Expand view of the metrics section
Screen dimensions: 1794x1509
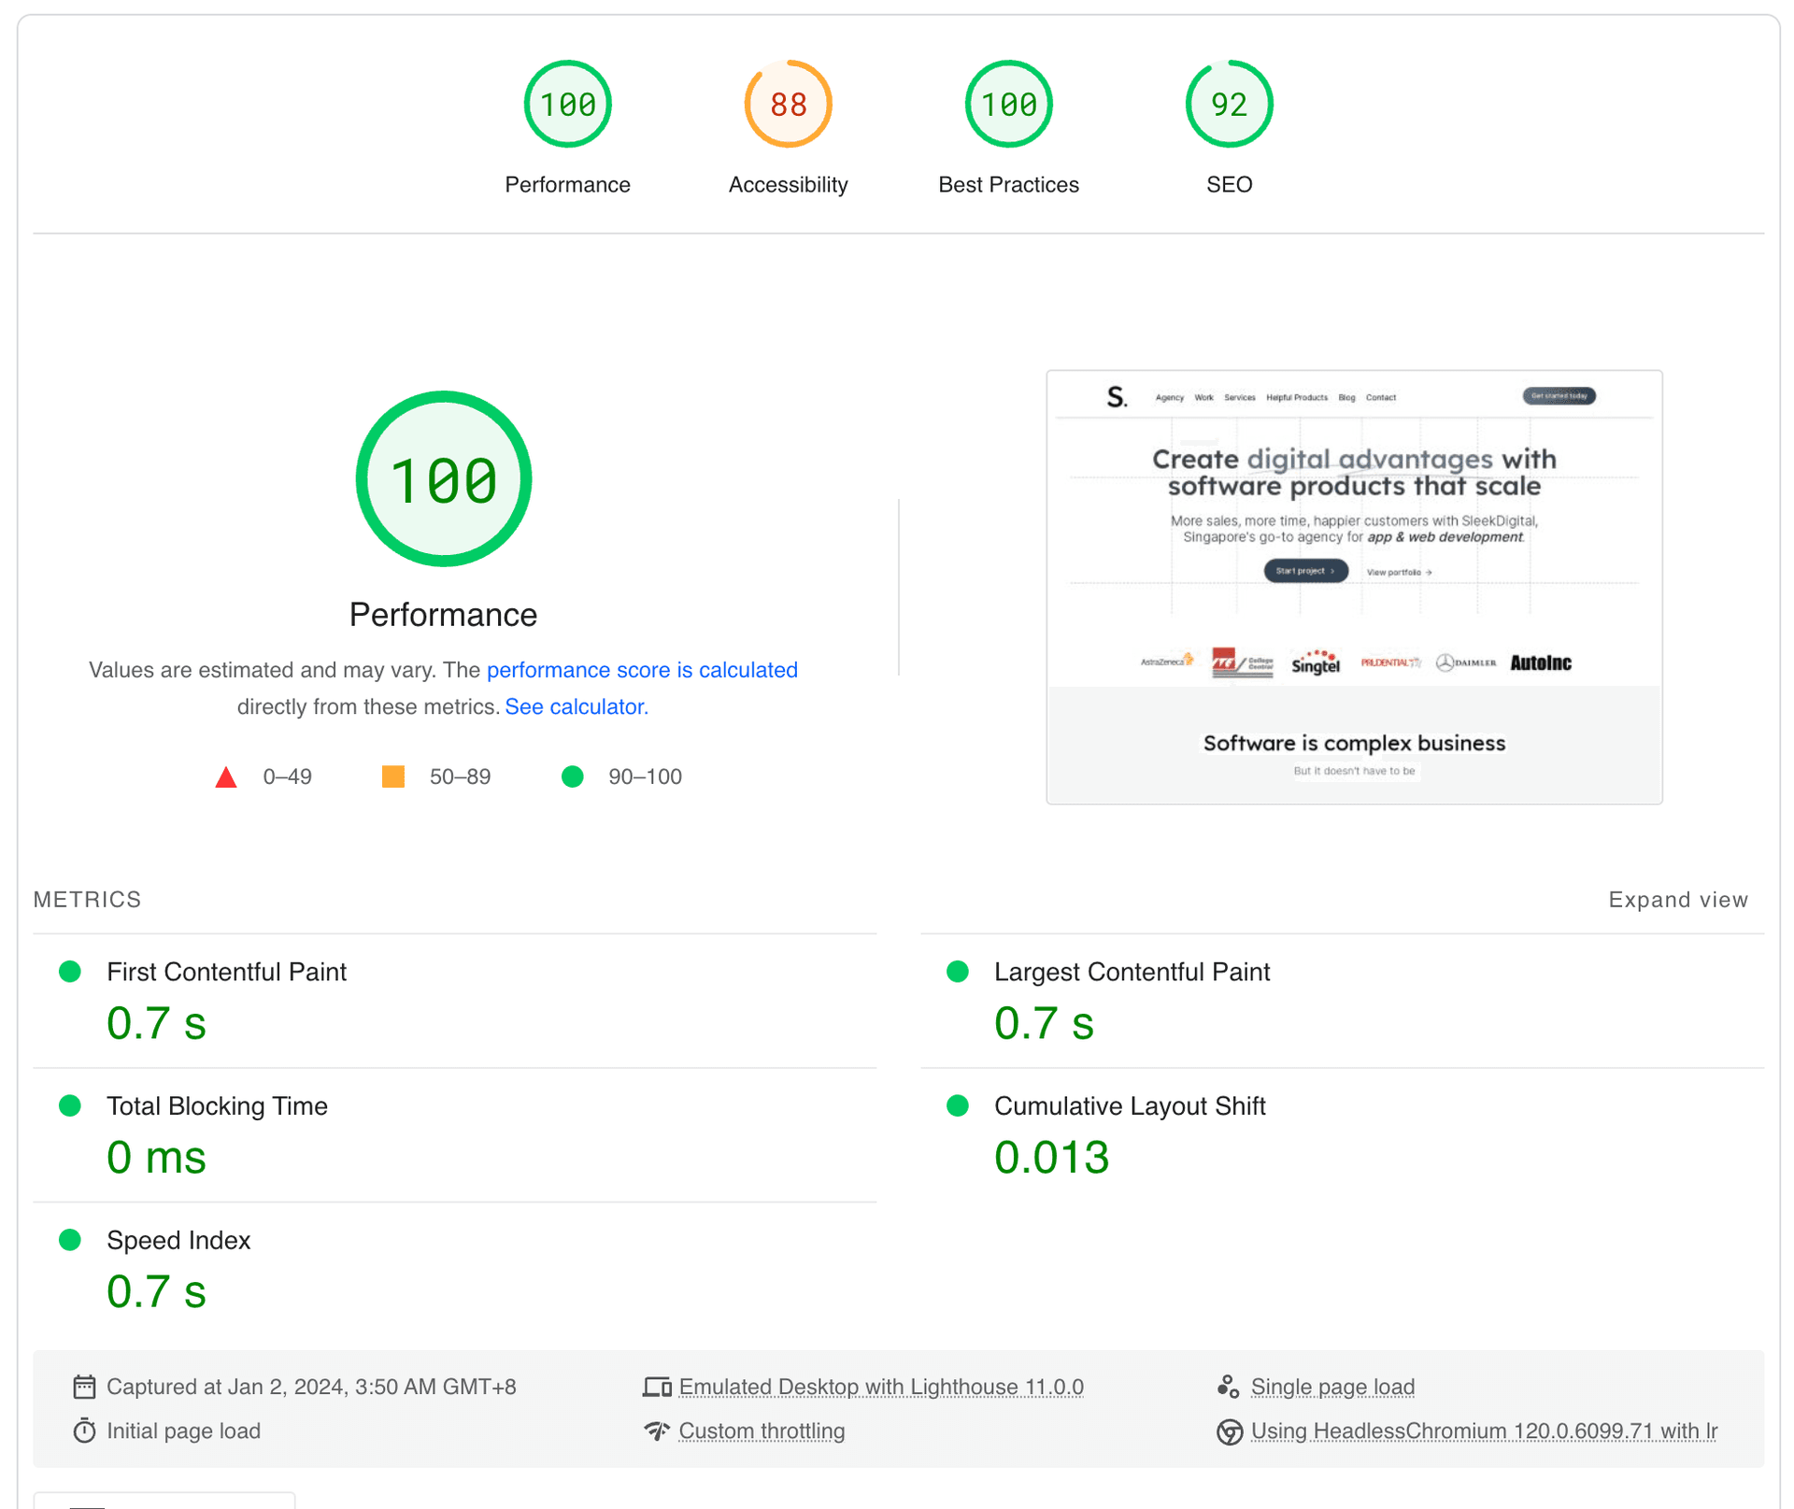point(1677,900)
